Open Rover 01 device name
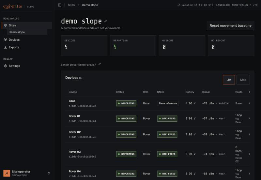261x180 pixels. point(74,116)
